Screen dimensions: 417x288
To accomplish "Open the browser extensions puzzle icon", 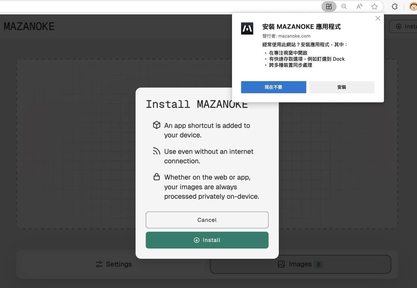I will [395, 7].
